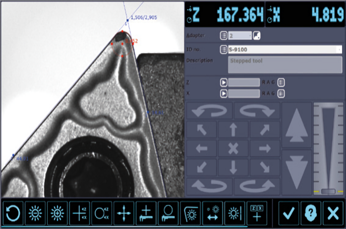Move right with the right arrow

pyautogui.click(x=265, y=148)
